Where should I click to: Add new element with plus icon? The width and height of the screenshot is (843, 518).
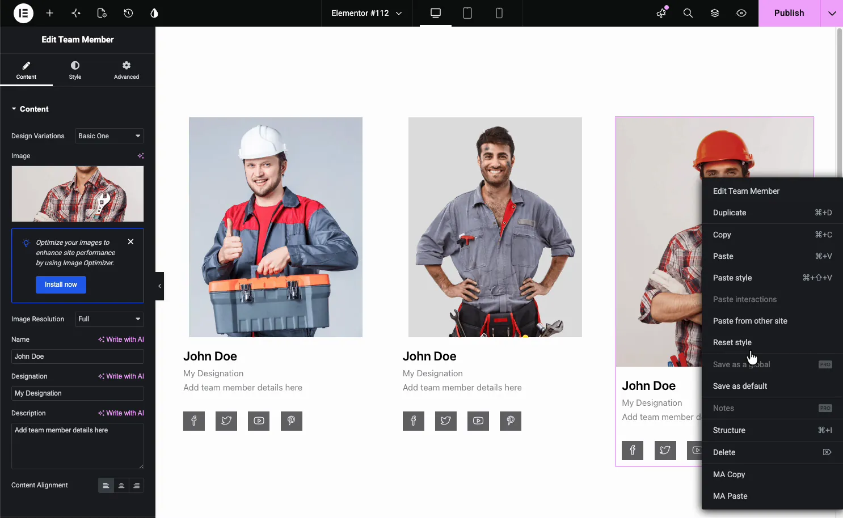click(x=50, y=13)
